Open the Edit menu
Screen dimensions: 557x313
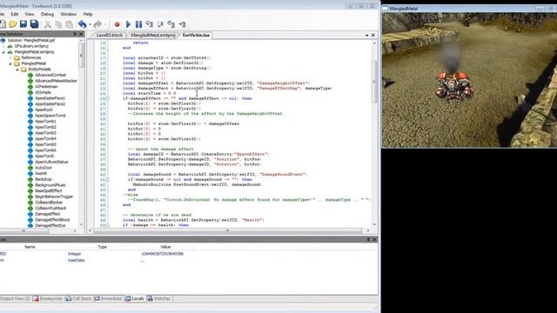tap(15, 14)
